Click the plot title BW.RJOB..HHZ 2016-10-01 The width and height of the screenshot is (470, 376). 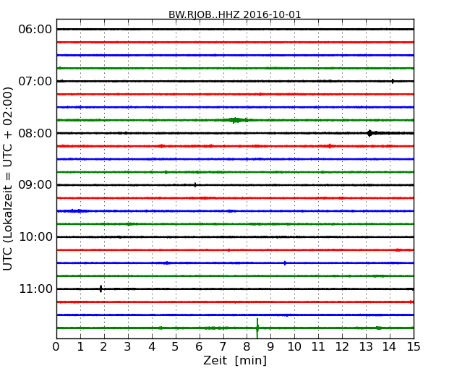point(235,14)
